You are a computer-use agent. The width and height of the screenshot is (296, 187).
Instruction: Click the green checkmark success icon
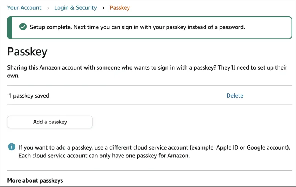click(23, 27)
